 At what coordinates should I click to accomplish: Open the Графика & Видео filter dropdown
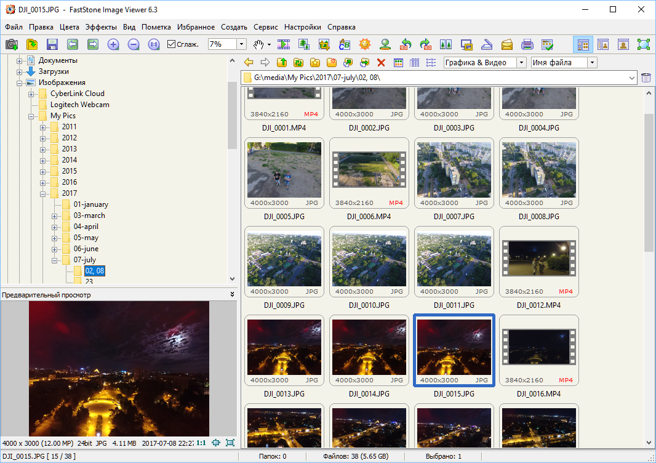pyautogui.click(x=521, y=62)
